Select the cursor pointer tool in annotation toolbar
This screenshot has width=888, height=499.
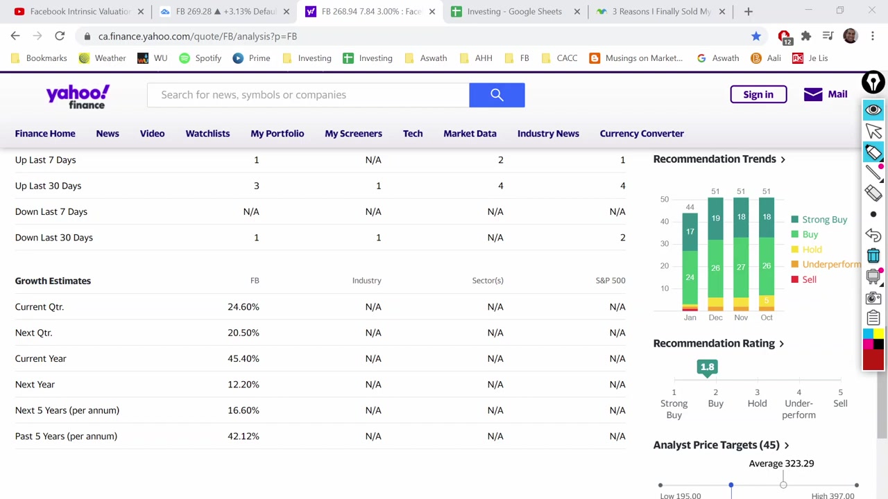(x=873, y=130)
